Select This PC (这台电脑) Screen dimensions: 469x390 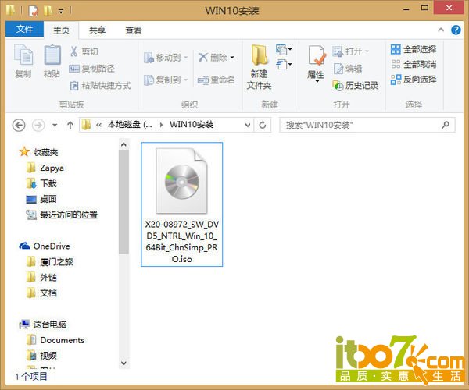pos(42,324)
